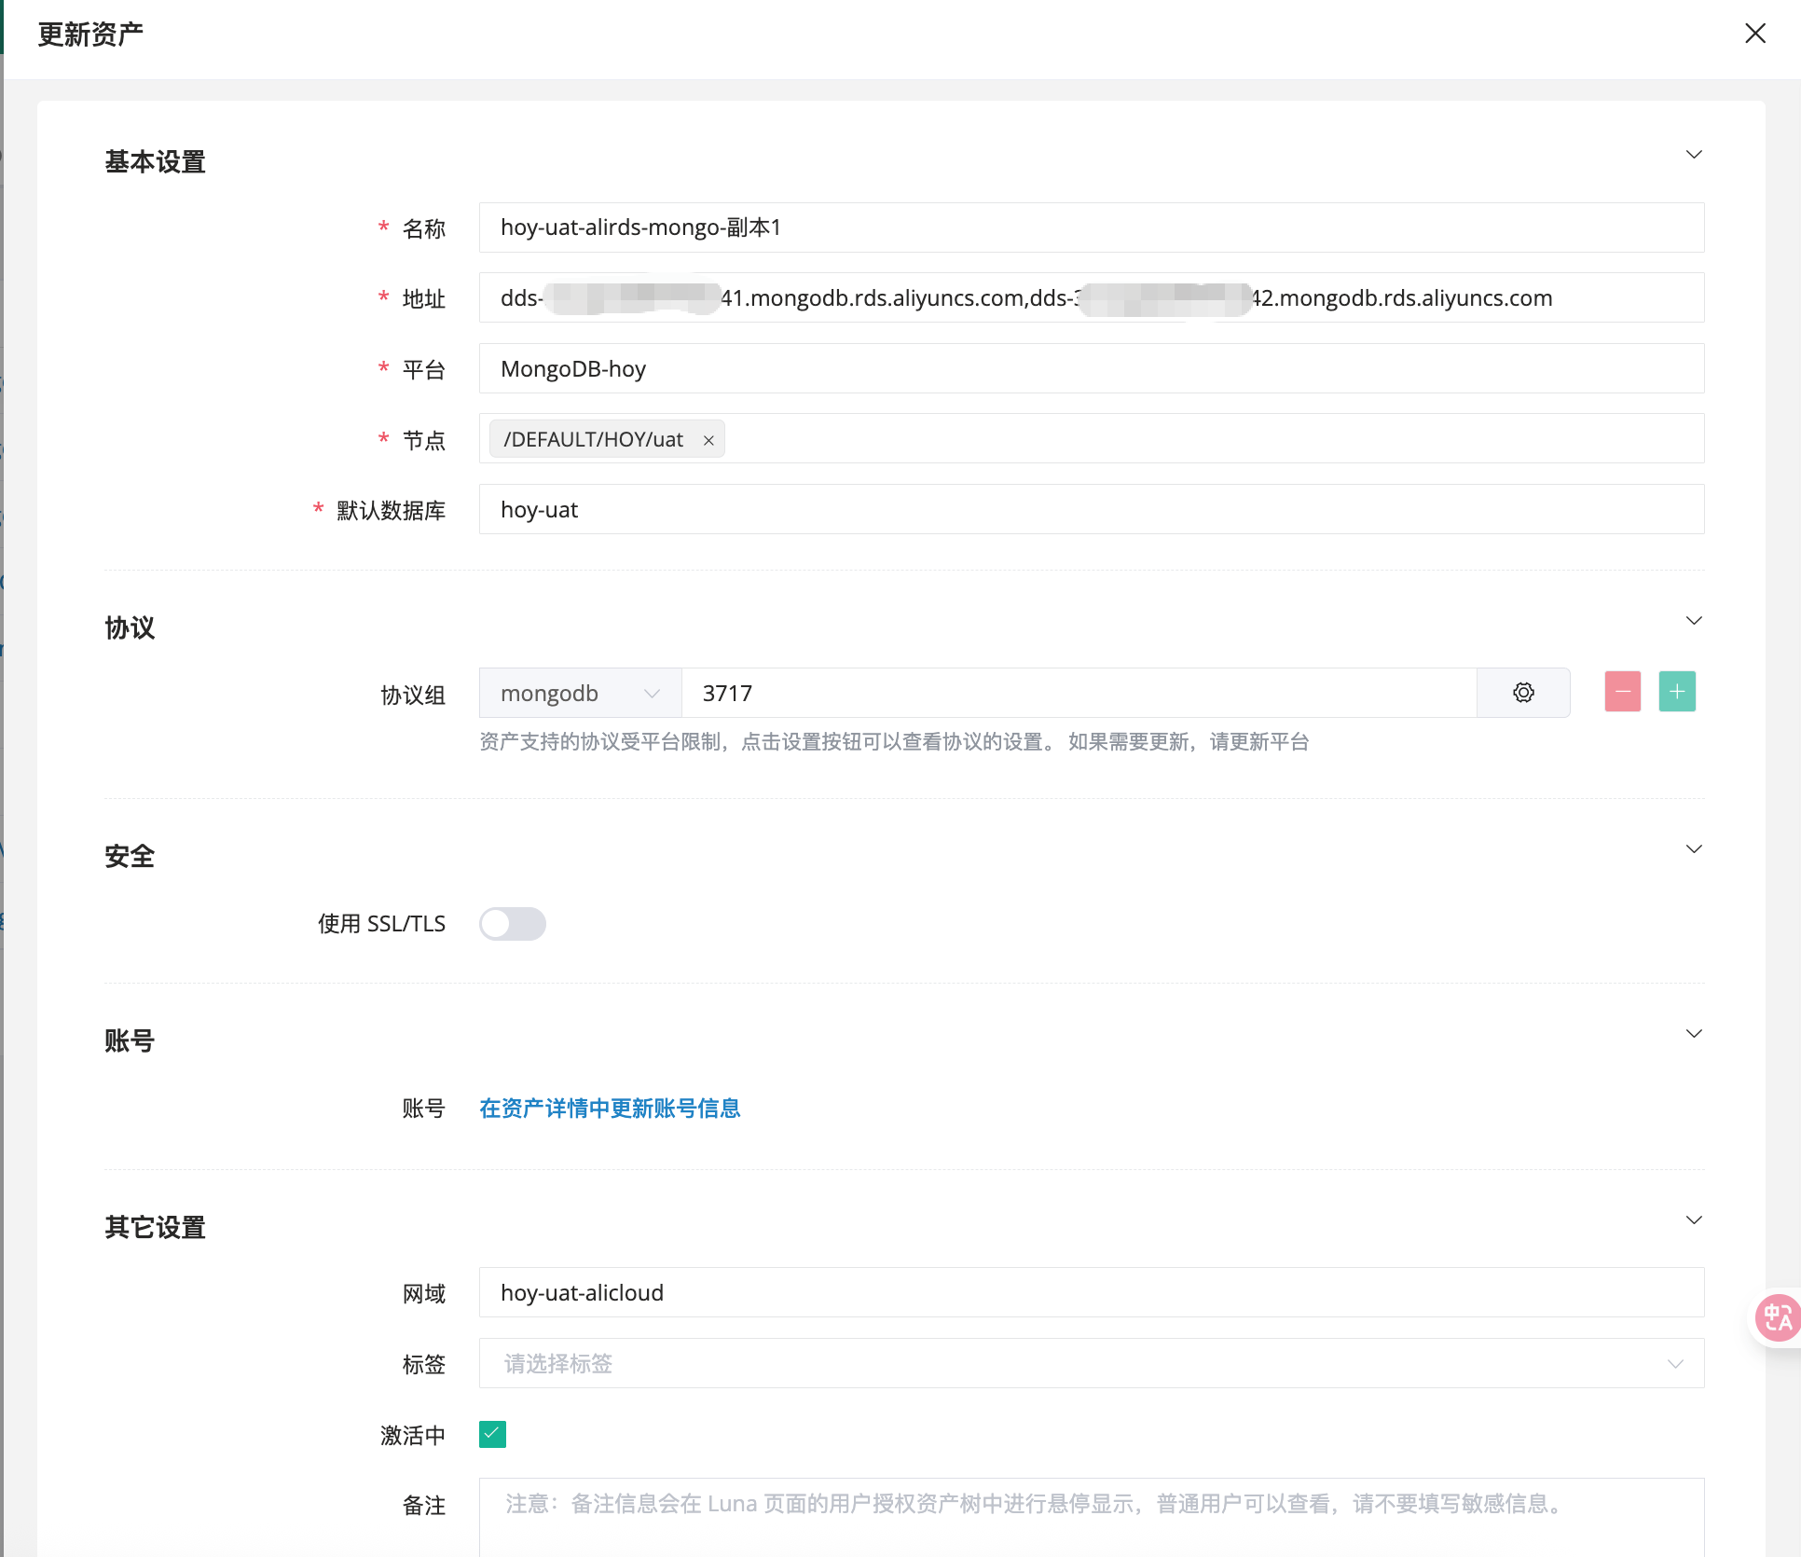Image resolution: width=1801 pixels, height=1557 pixels.
Task: Click the floating translate icon on right edge
Action: tap(1777, 1317)
